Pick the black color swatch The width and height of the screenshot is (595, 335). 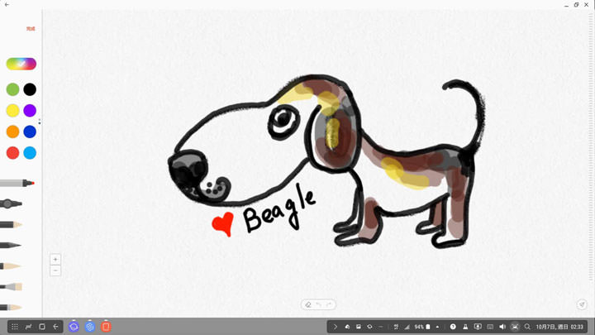pos(30,89)
